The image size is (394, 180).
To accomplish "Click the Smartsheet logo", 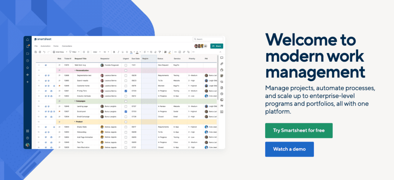I will (x=43, y=39).
